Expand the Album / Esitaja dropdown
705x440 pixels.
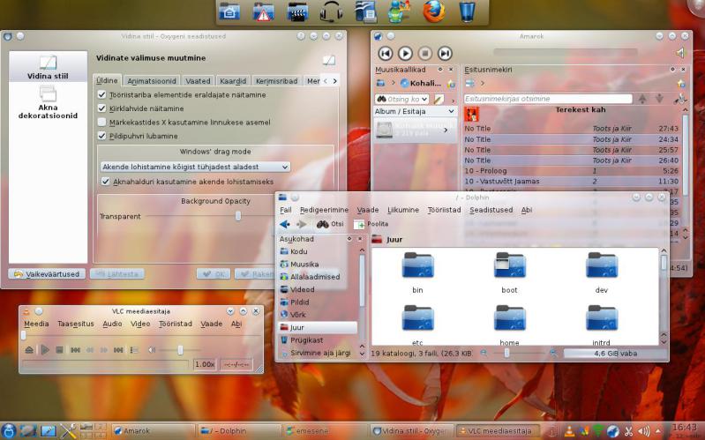point(415,112)
